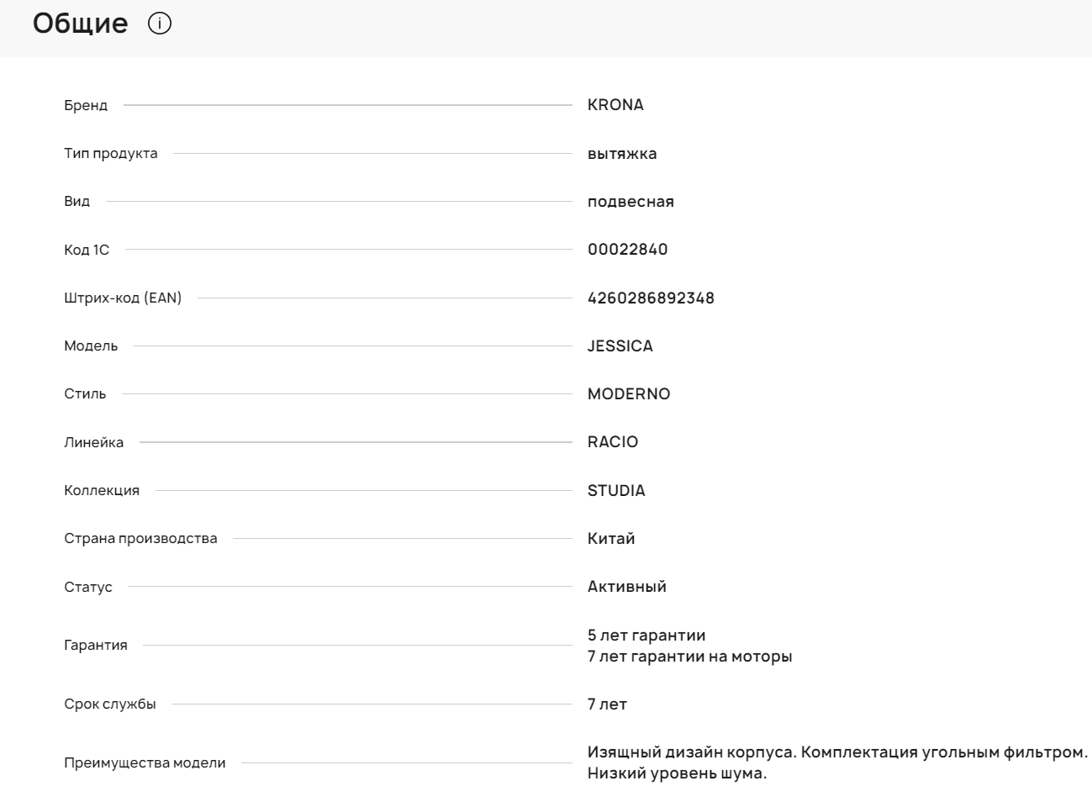This screenshot has height=802, width=1092.
Task: Click "7 лет гарантии на моторы" text
Action: coord(689,657)
